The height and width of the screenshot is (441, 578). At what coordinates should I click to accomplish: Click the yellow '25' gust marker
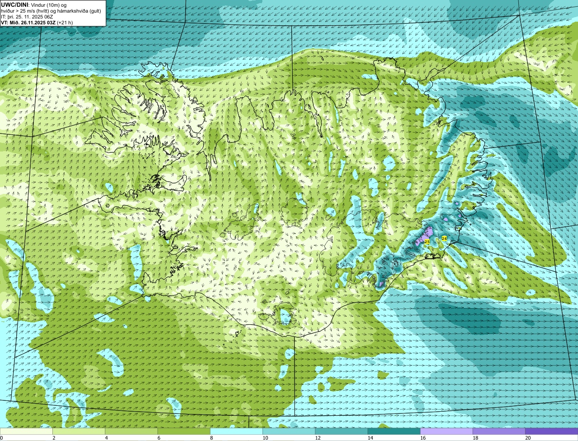(x=427, y=242)
